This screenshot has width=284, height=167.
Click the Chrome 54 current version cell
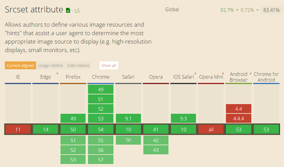tap(101, 129)
